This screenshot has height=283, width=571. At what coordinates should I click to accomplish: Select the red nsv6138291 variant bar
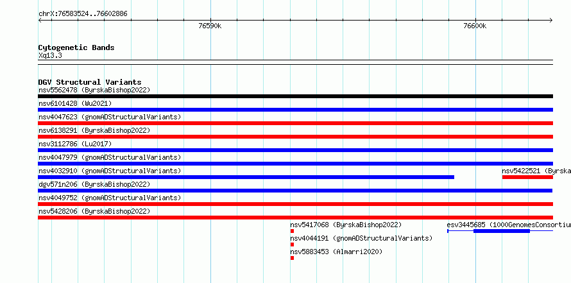coord(295,137)
